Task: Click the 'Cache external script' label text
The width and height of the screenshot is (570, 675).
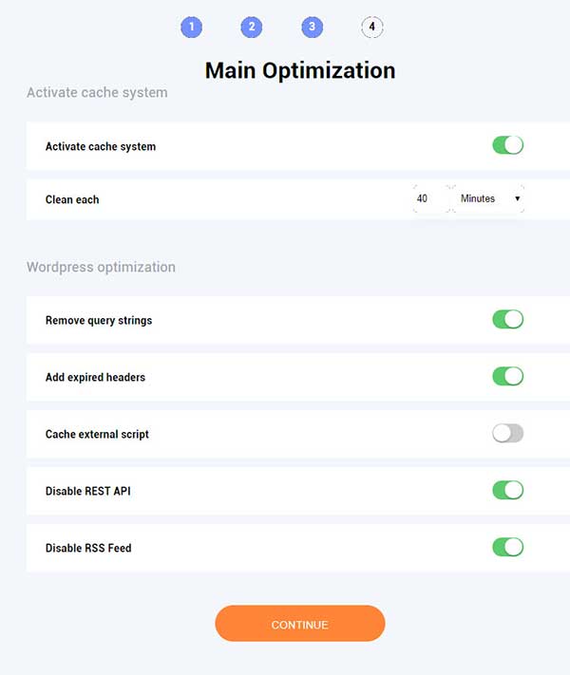Action: click(x=97, y=435)
